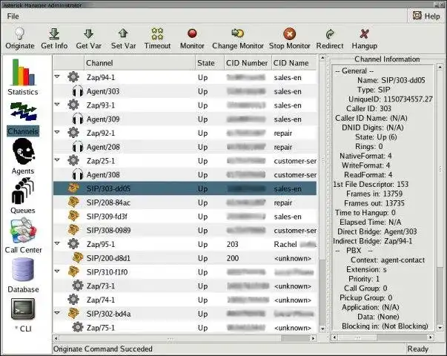The image size is (447, 356).
Task: Open the File menu
Action: coord(13,16)
